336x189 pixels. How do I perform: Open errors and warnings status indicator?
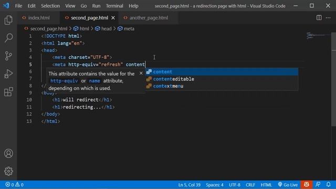(14, 184)
